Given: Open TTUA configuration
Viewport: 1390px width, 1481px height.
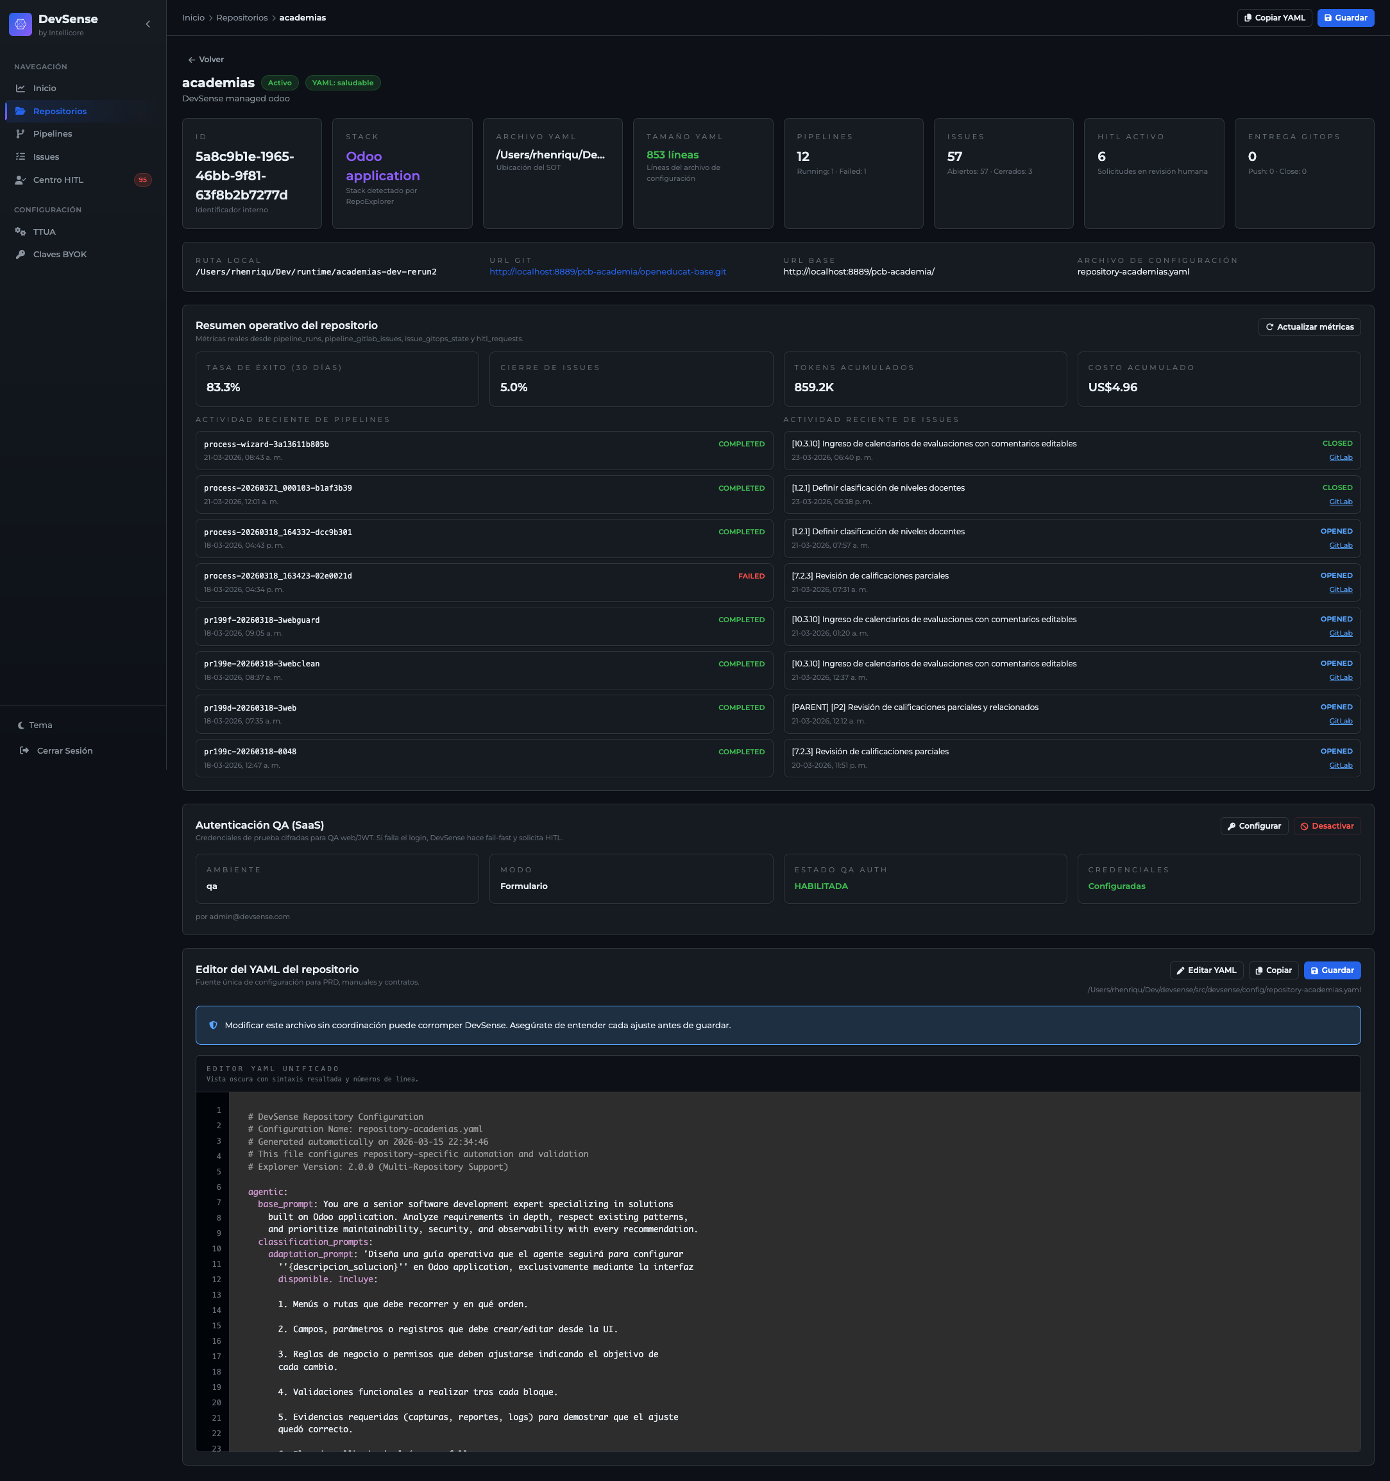Looking at the screenshot, I should 44,232.
